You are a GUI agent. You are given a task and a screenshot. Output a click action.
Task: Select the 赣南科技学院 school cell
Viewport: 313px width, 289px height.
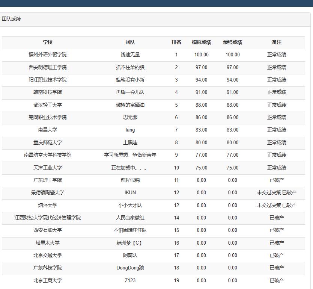48,92
